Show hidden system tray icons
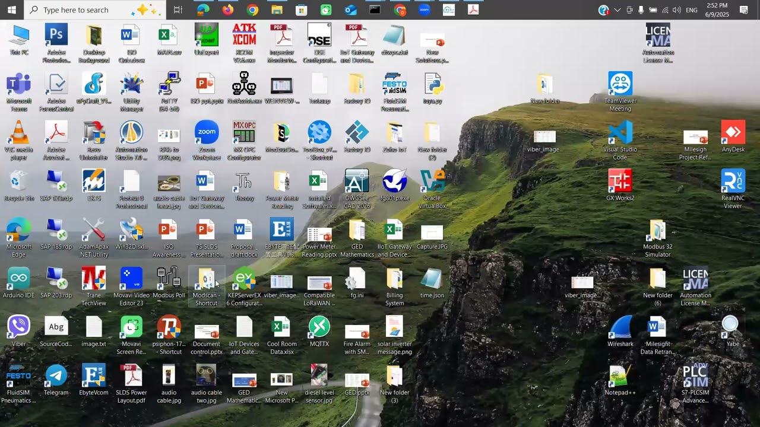 [617, 9]
